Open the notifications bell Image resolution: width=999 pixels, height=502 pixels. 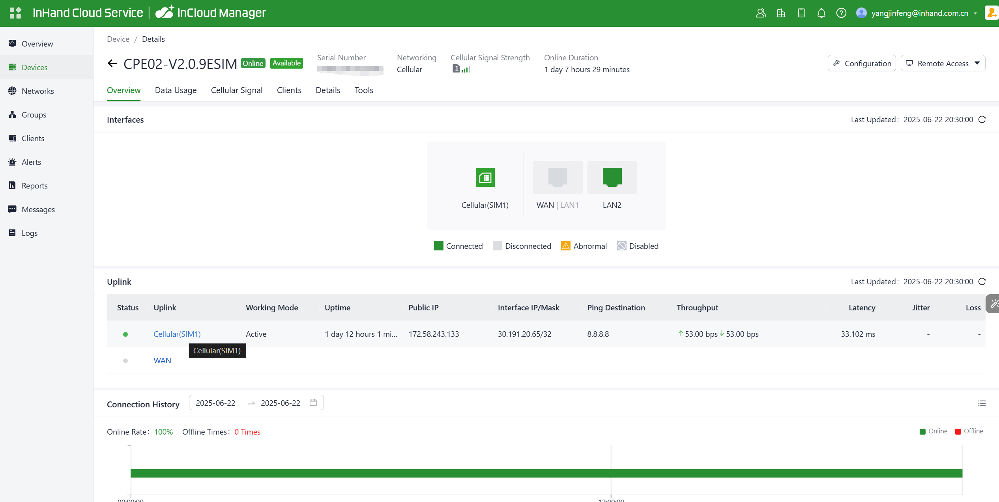pyautogui.click(x=821, y=13)
